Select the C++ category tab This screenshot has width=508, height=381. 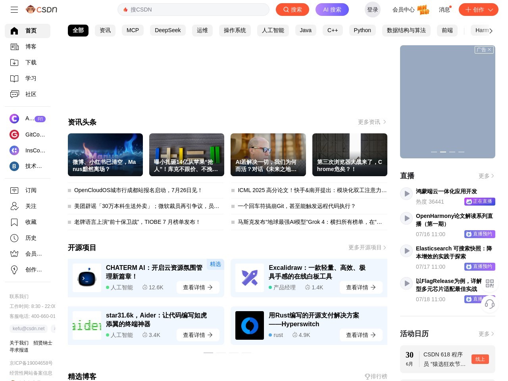coord(333,30)
